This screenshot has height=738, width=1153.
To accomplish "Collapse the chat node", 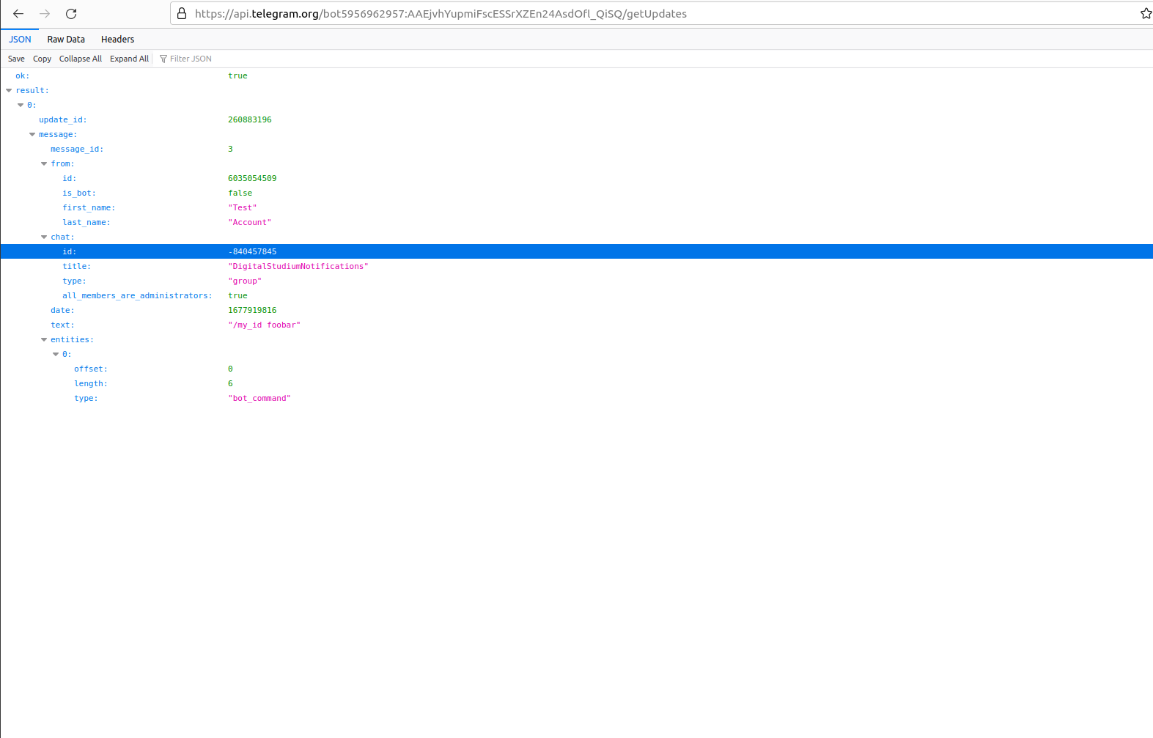I will 44,237.
